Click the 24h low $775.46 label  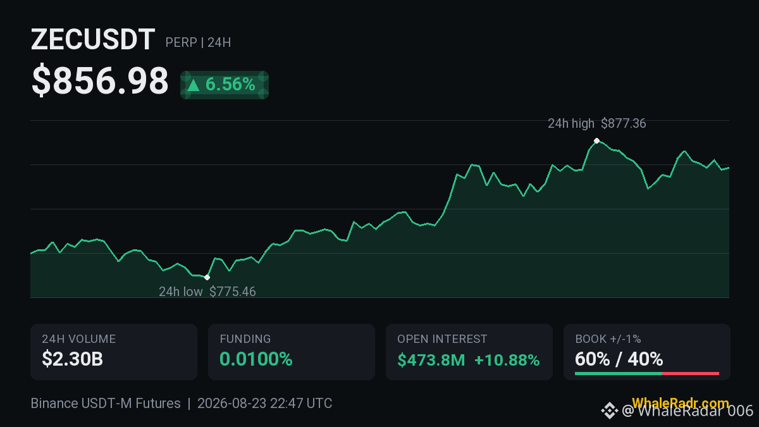pyautogui.click(x=207, y=292)
